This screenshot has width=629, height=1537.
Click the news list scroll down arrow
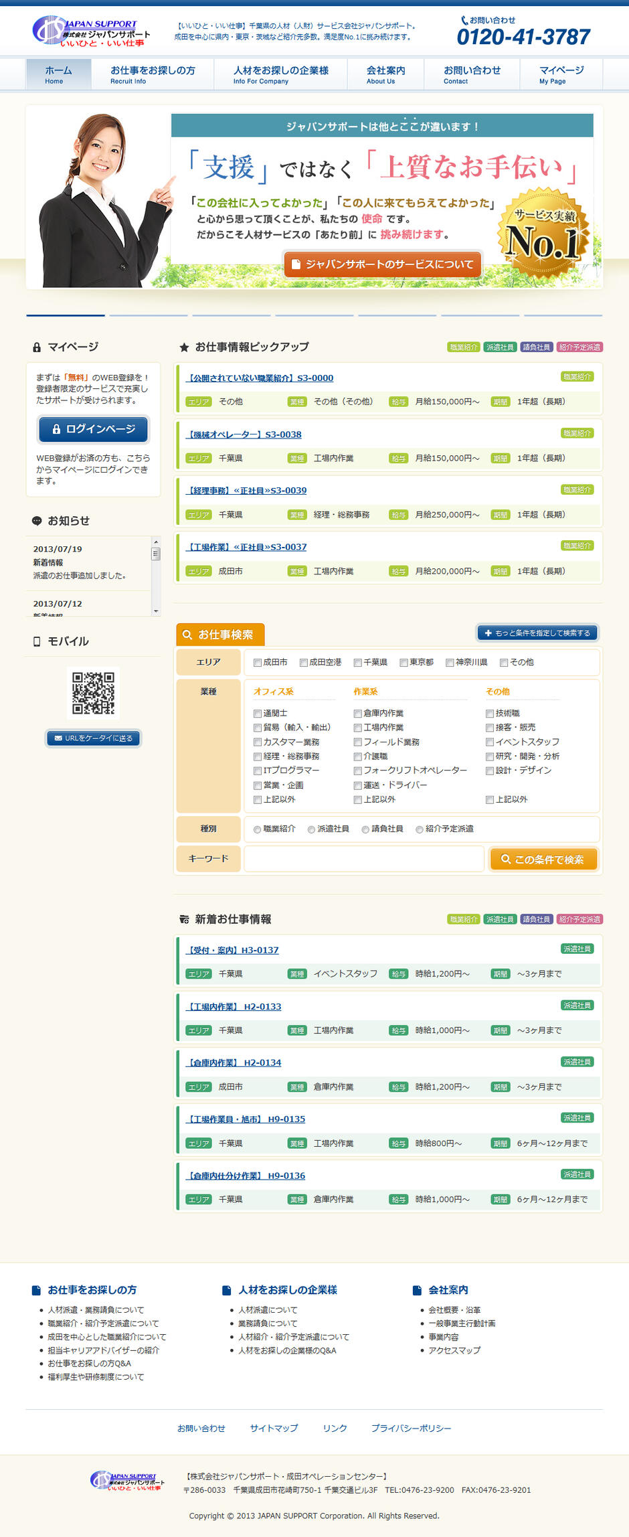coord(156,611)
